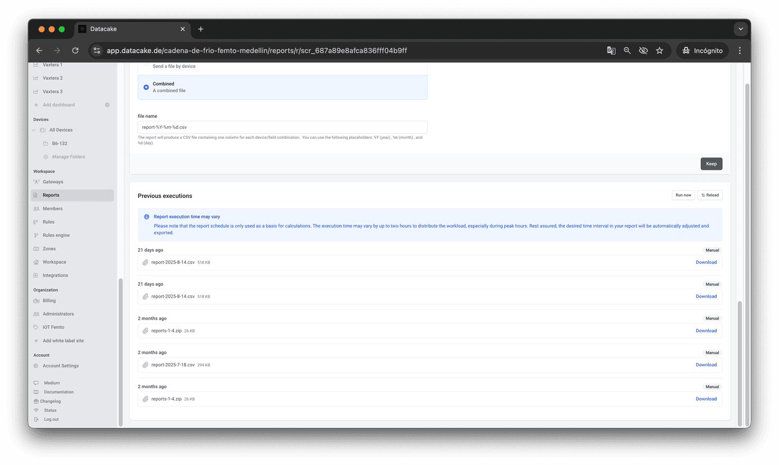Bookmark page with star icon
Image resolution: width=779 pixels, height=465 pixels.
pos(660,51)
